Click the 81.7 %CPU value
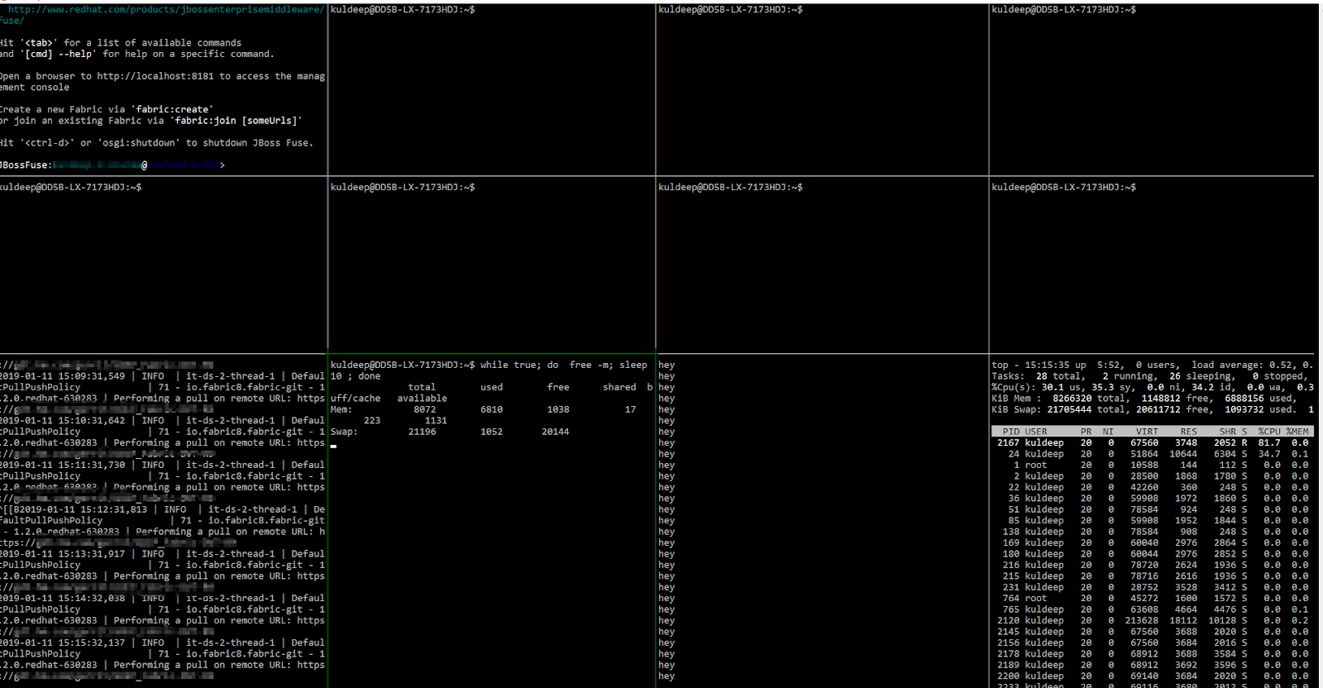This screenshot has width=1323, height=688. pyautogui.click(x=1269, y=443)
